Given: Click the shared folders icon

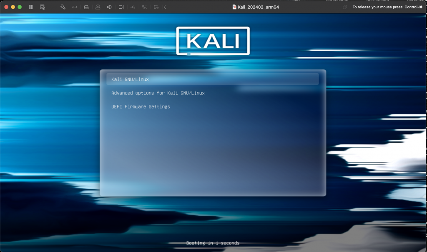Looking at the screenshot, I should click(x=156, y=7).
